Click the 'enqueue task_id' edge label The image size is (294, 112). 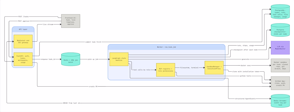48,59
